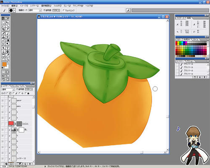
Task: Toggle visibility of layer 13
Action: pos(3,159)
